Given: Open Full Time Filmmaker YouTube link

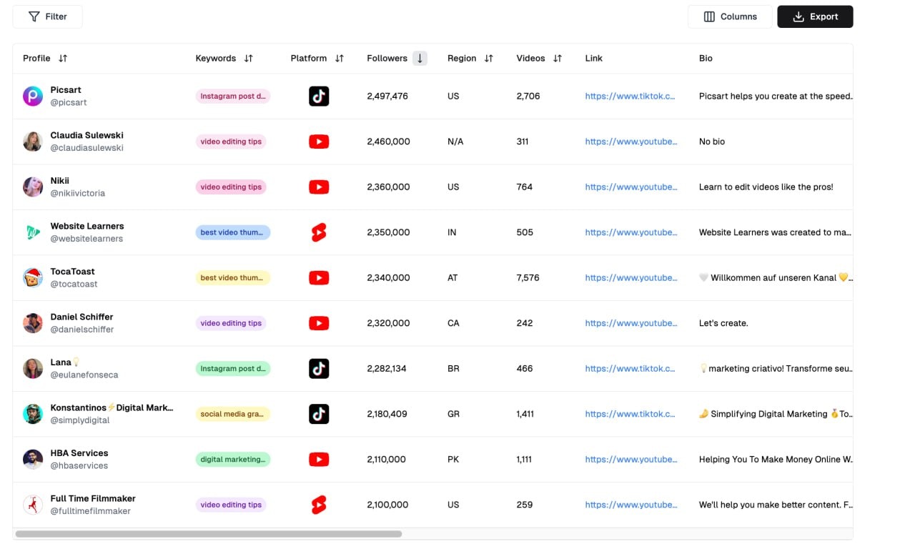Looking at the screenshot, I should tap(631, 505).
